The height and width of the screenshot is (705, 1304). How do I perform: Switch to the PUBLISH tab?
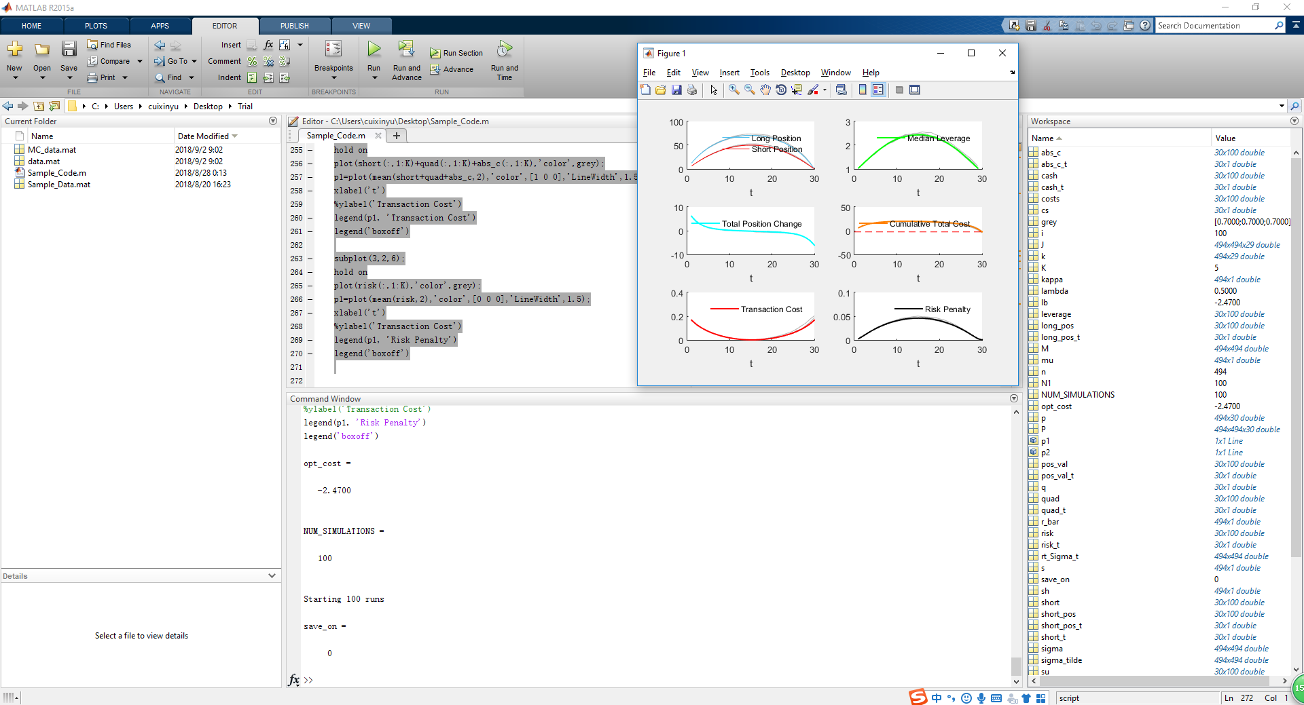(x=294, y=26)
